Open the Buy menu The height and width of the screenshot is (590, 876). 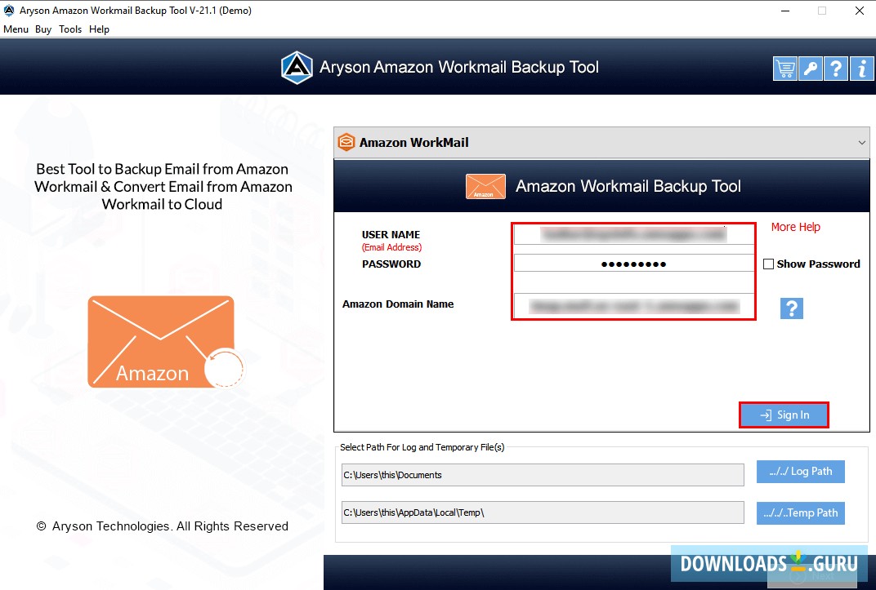[42, 29]
